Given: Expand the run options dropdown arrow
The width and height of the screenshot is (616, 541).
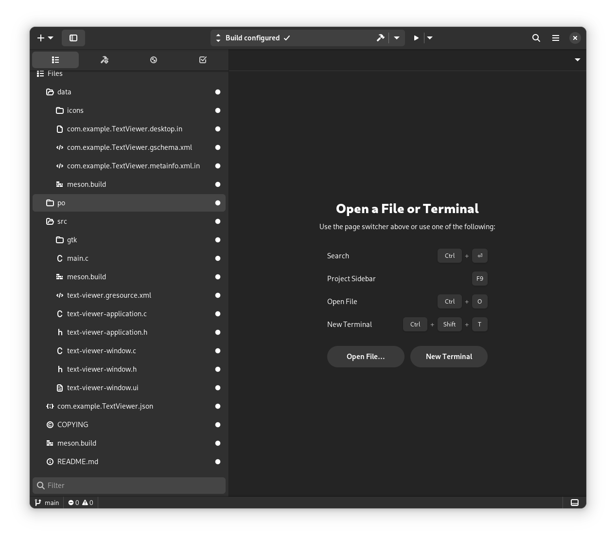Looking at the screenshot, I should click(429, 37).
